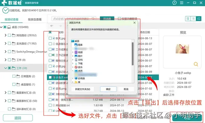
Task: Expand 此电脑 in the browse folder dialog
Action: coord(73,79)
